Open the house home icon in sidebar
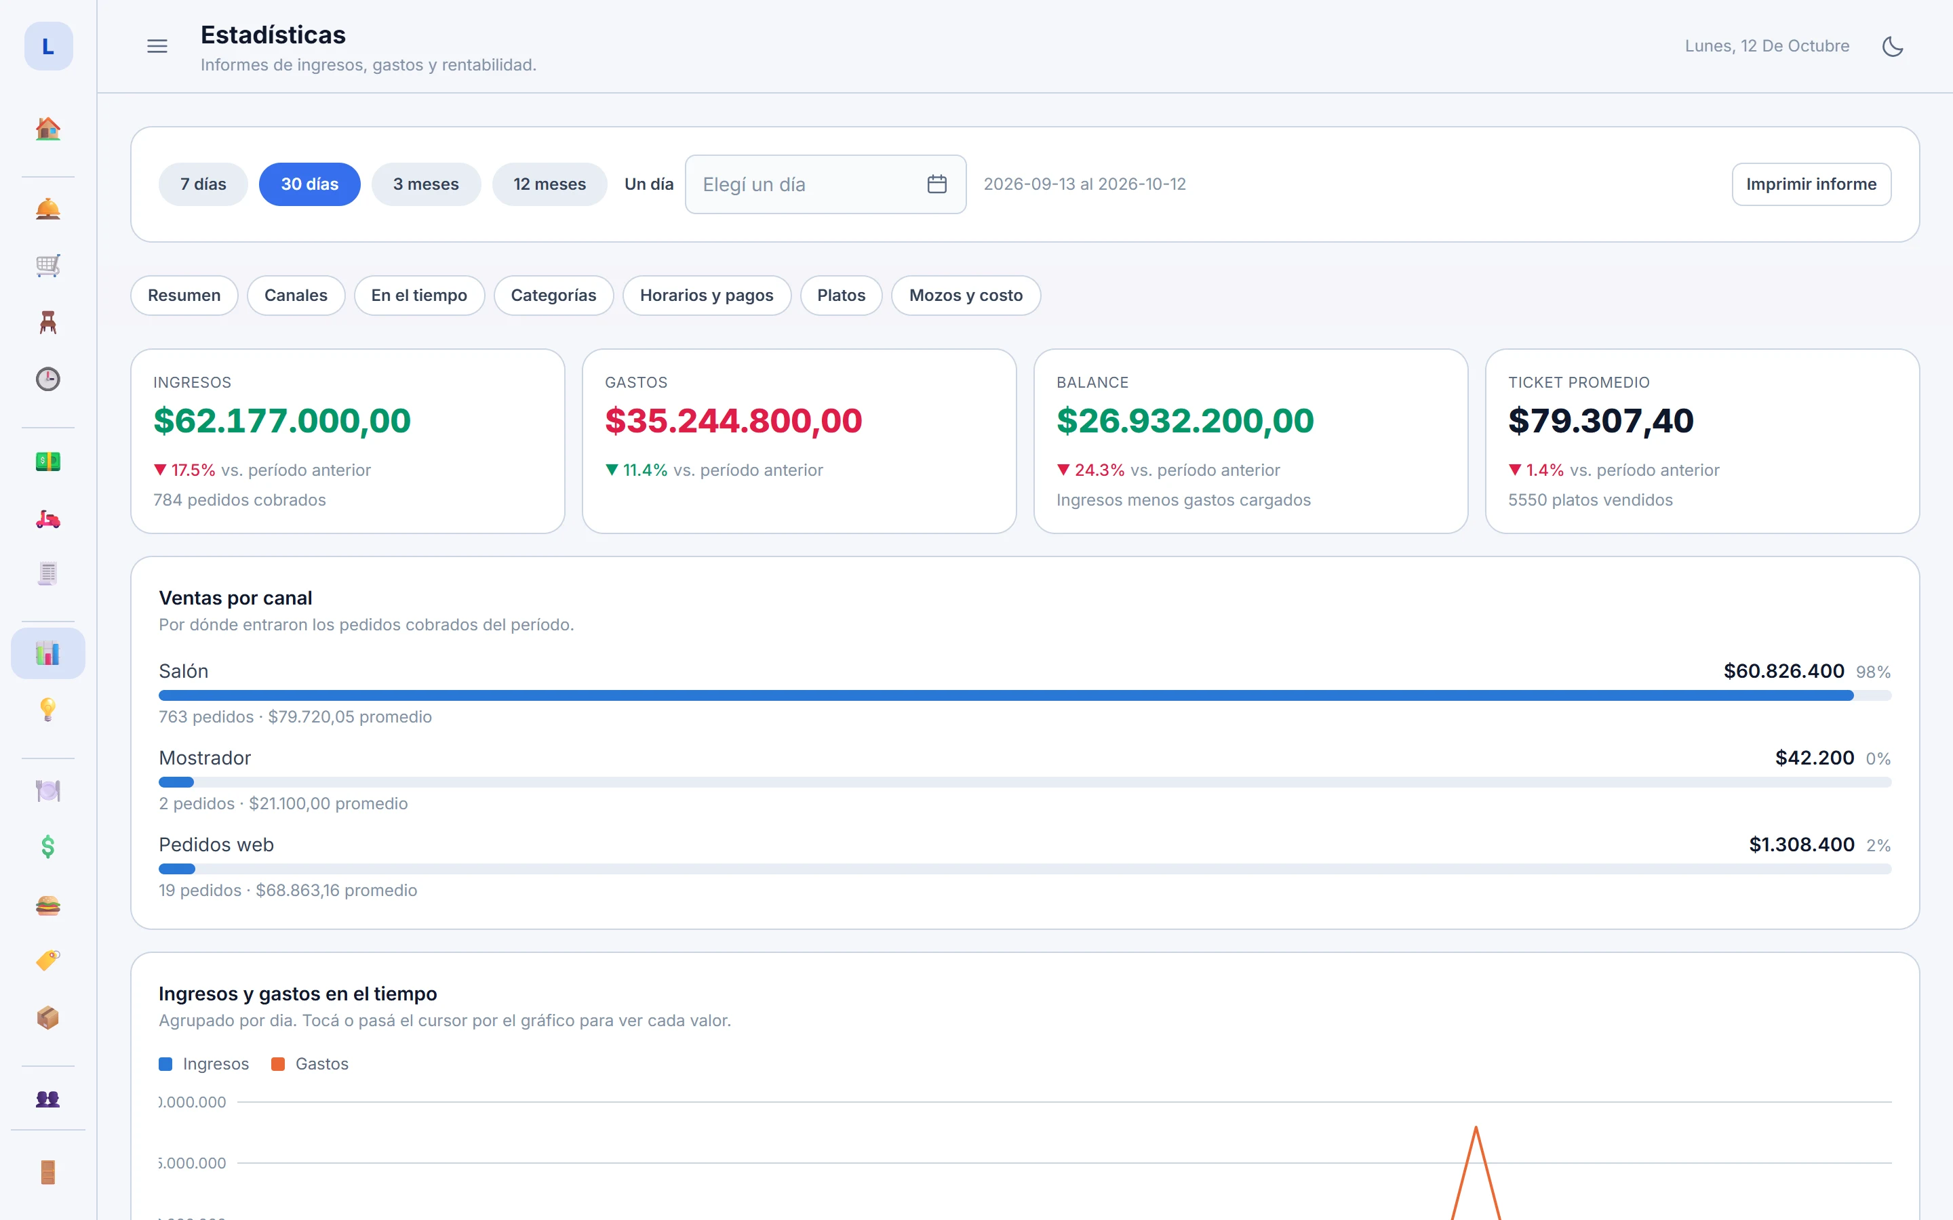Image resolution: width=1953 pixels, height=1220 pixels. 47,128
